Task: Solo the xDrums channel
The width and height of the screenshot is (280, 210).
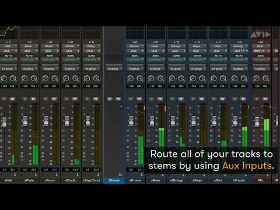Action: (131, 99)
